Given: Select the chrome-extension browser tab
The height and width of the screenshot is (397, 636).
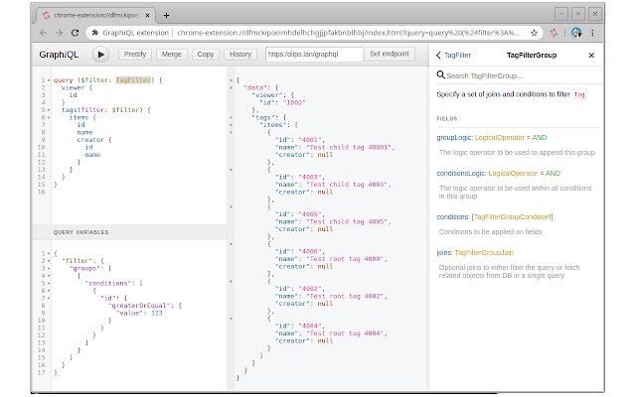Looking at the screenshot, I should coord(95,16).
